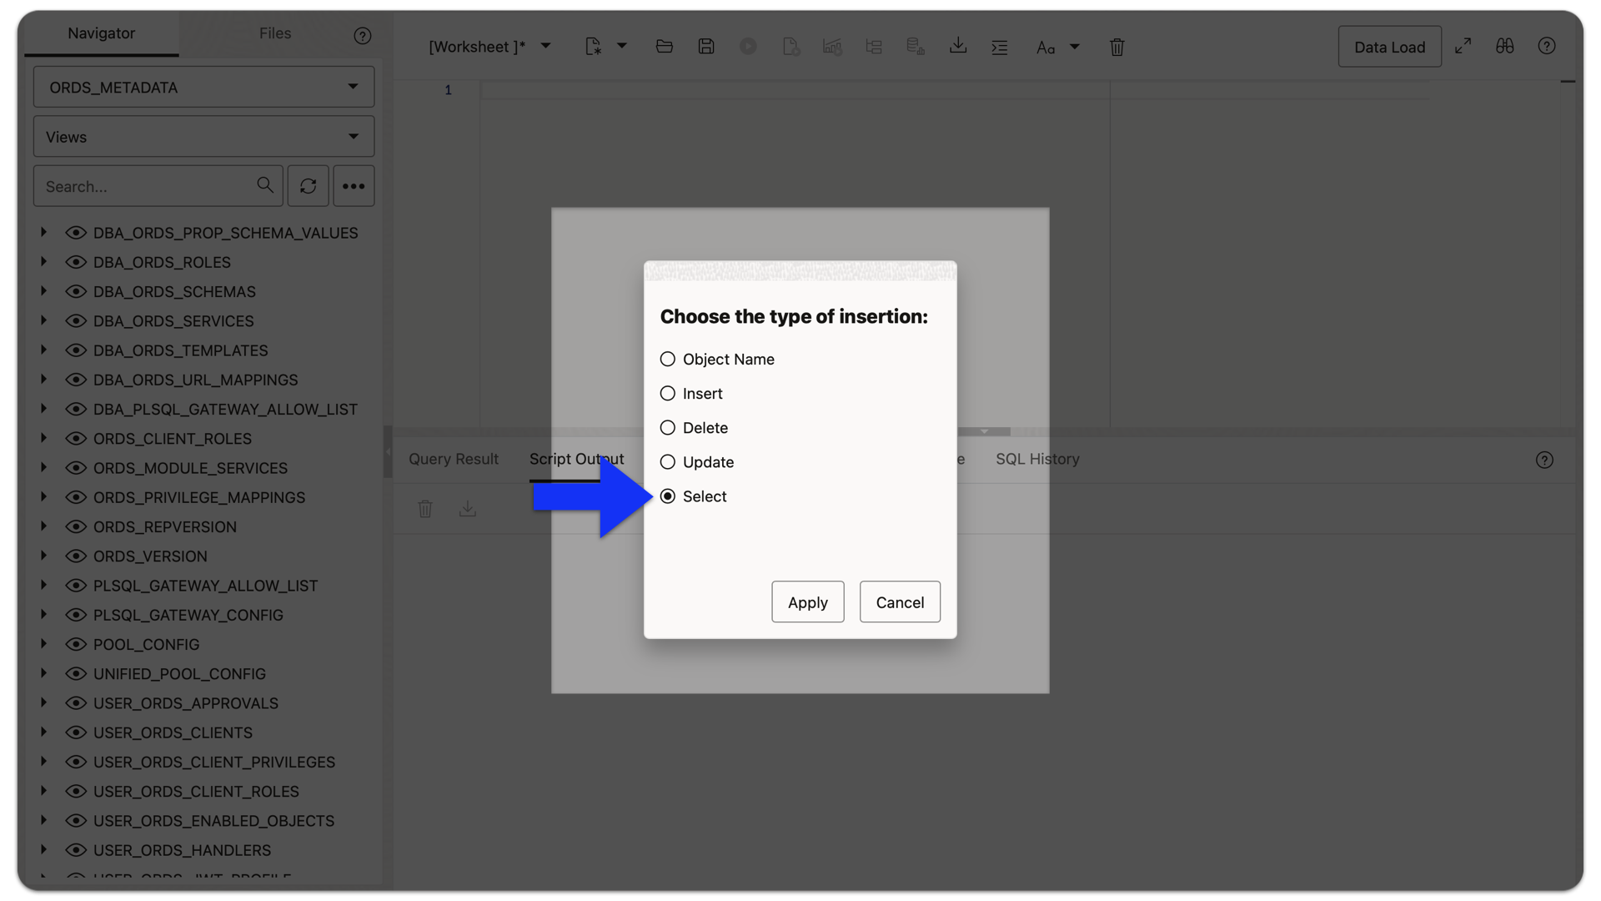Download the worksheet contents
Screen dimensions: 1601x901
point(957,46)
